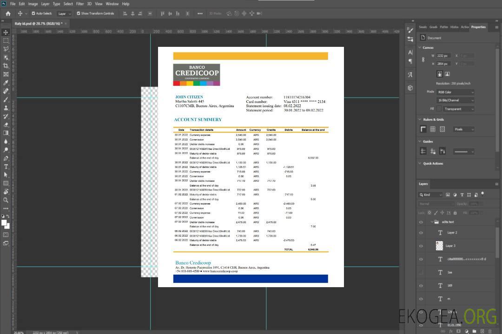502x334 pixels.
Task: Select the Horizontal Type tool
Action: pyautogui.click(x=6, y=167)
